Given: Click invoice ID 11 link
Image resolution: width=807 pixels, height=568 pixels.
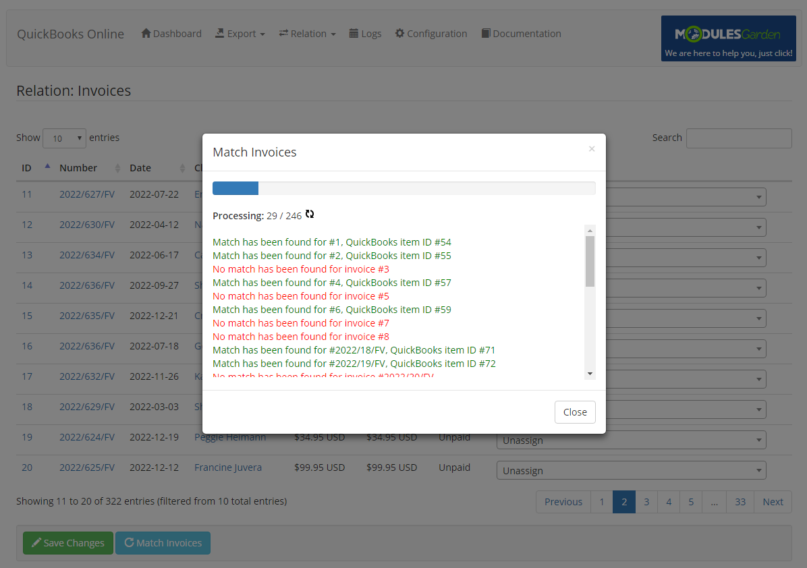Looking at the screenshot, I should click(x=27, y=194).
